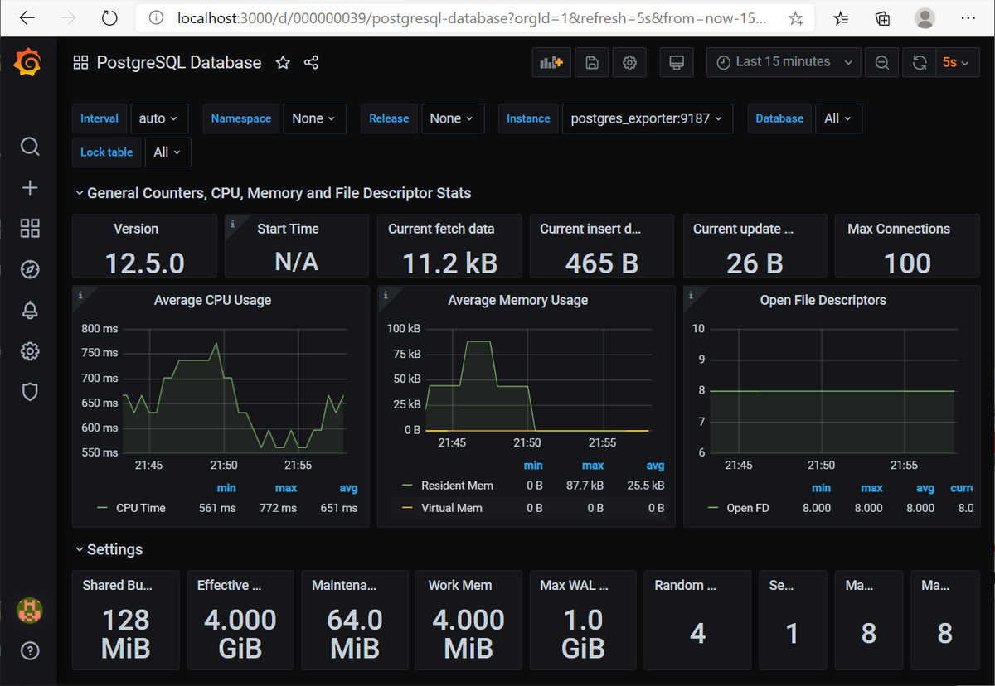Click info icon on Average Memory Usage panel
The height and width of the screenshot is (686, 995).
point(386,295)
